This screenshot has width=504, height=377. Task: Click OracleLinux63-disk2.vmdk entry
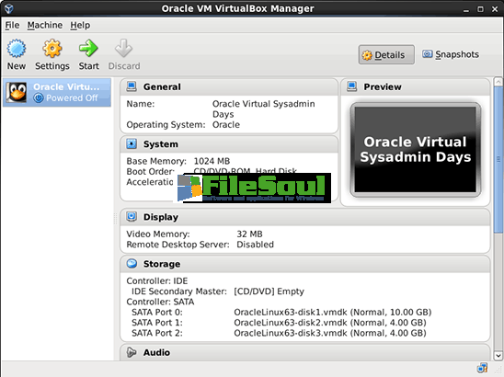coord(330,323)
